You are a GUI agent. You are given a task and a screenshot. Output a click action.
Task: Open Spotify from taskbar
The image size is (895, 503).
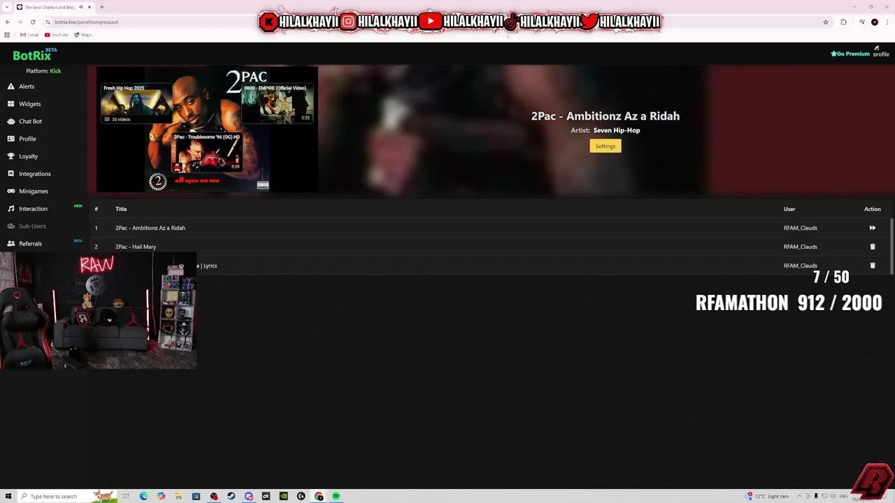(x=336, y=496)
